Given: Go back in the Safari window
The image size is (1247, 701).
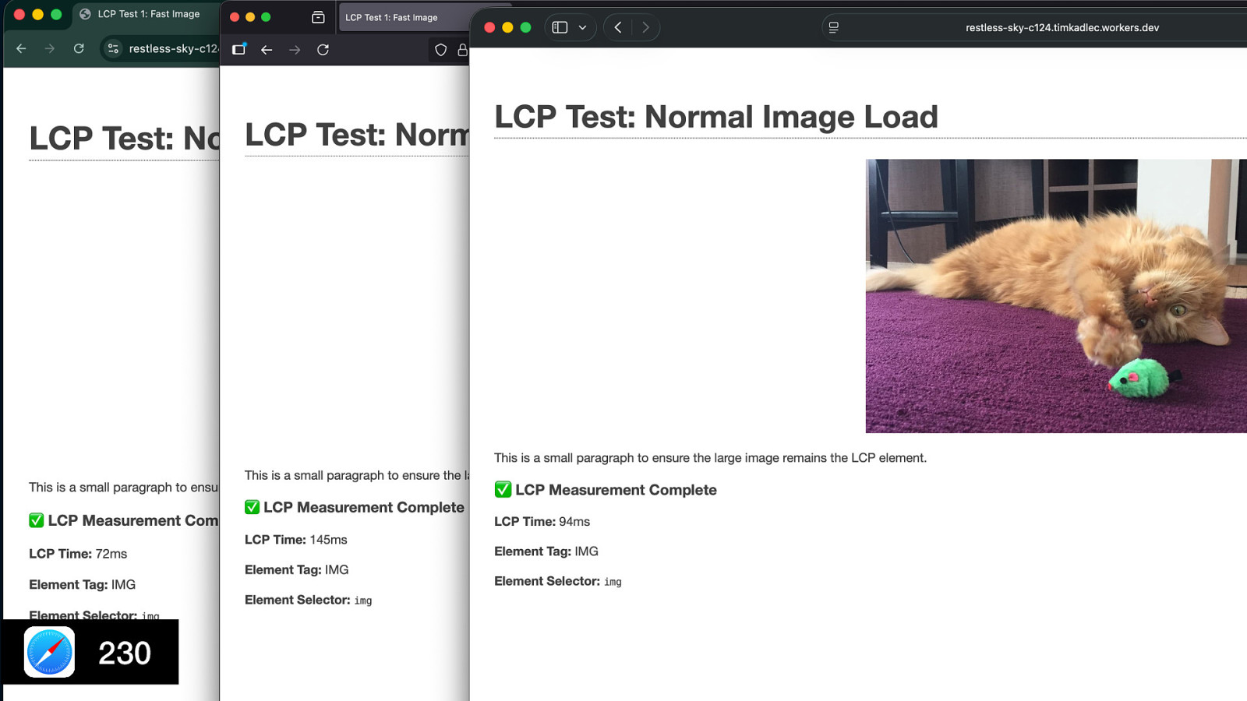Looking at the screenshot, I should coord(618,27).
